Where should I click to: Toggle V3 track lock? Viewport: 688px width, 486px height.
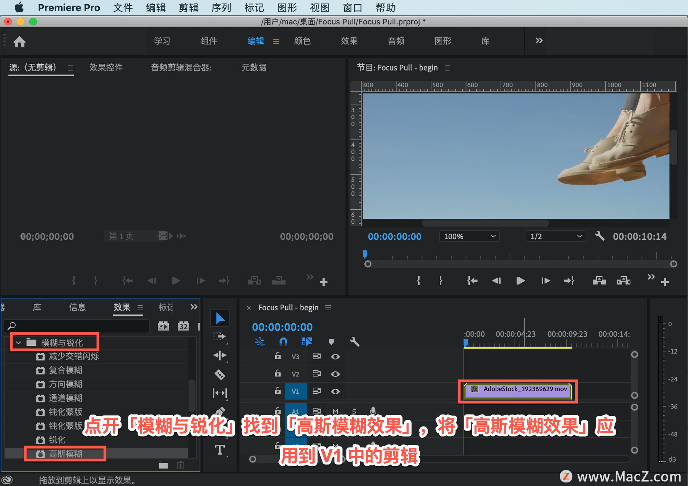(x=278, y=356)
